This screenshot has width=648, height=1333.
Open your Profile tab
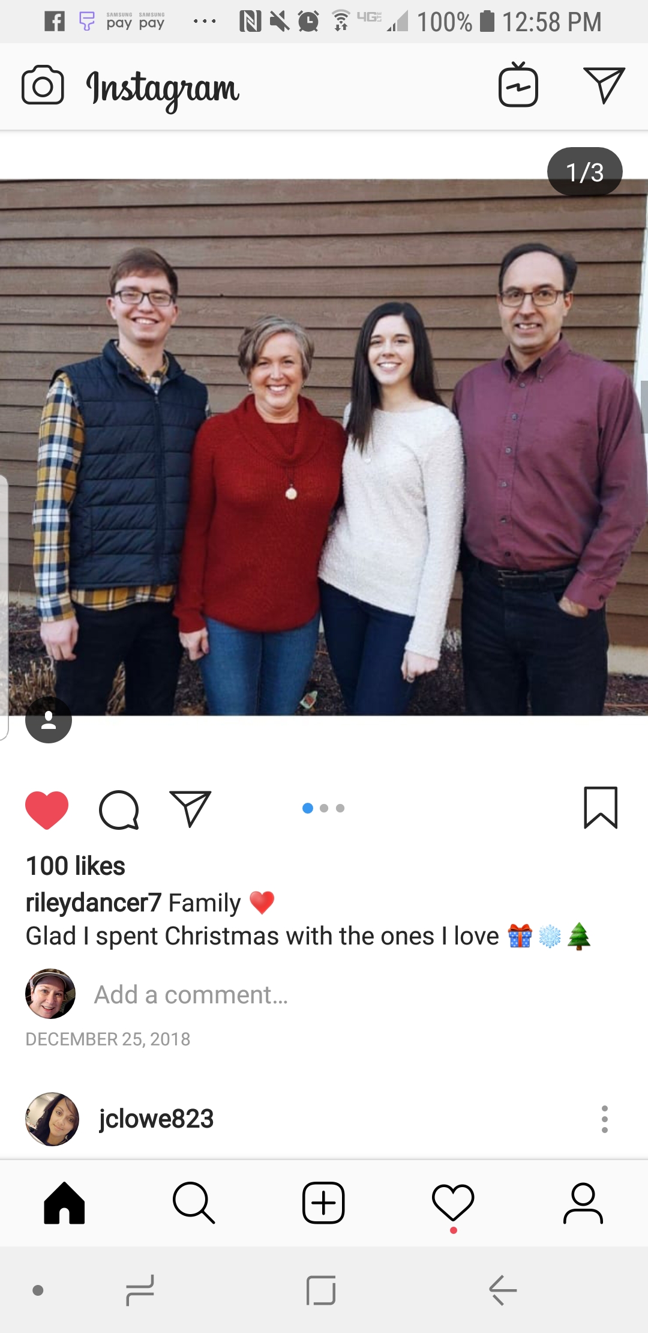coord(583,1203)
